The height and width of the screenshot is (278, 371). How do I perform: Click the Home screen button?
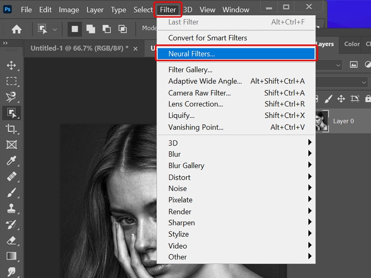click(17, 29)
